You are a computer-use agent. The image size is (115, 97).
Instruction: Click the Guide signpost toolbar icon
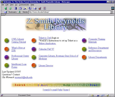coord(30,8)
